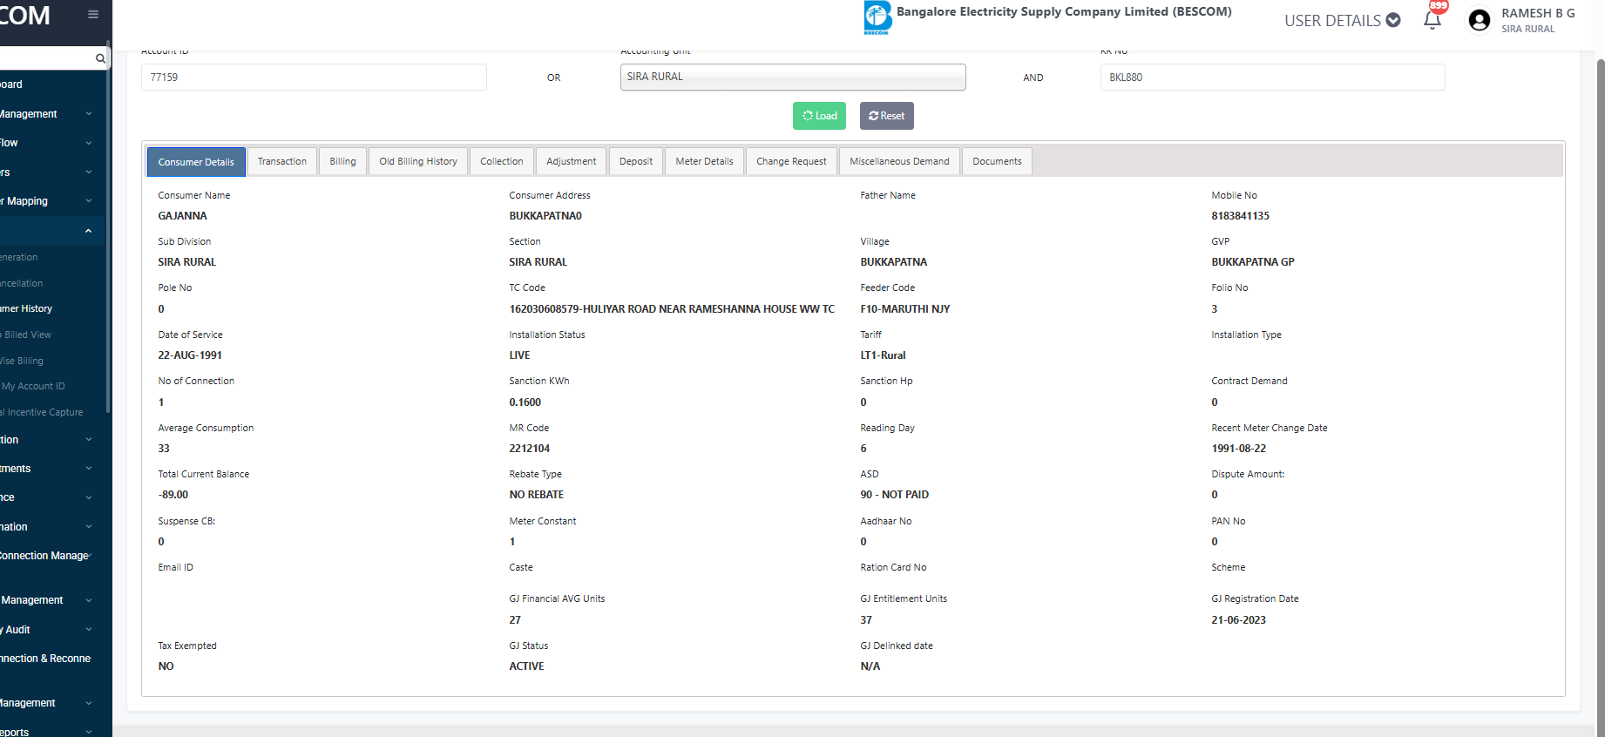Click the Load button
The width and height of the screenshot is (1605, 737).
[x=819, y=116]
